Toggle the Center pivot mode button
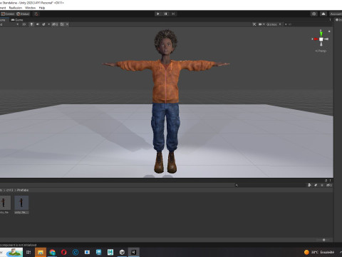Screen dimensions: 342x257 (x=8, y=14)
